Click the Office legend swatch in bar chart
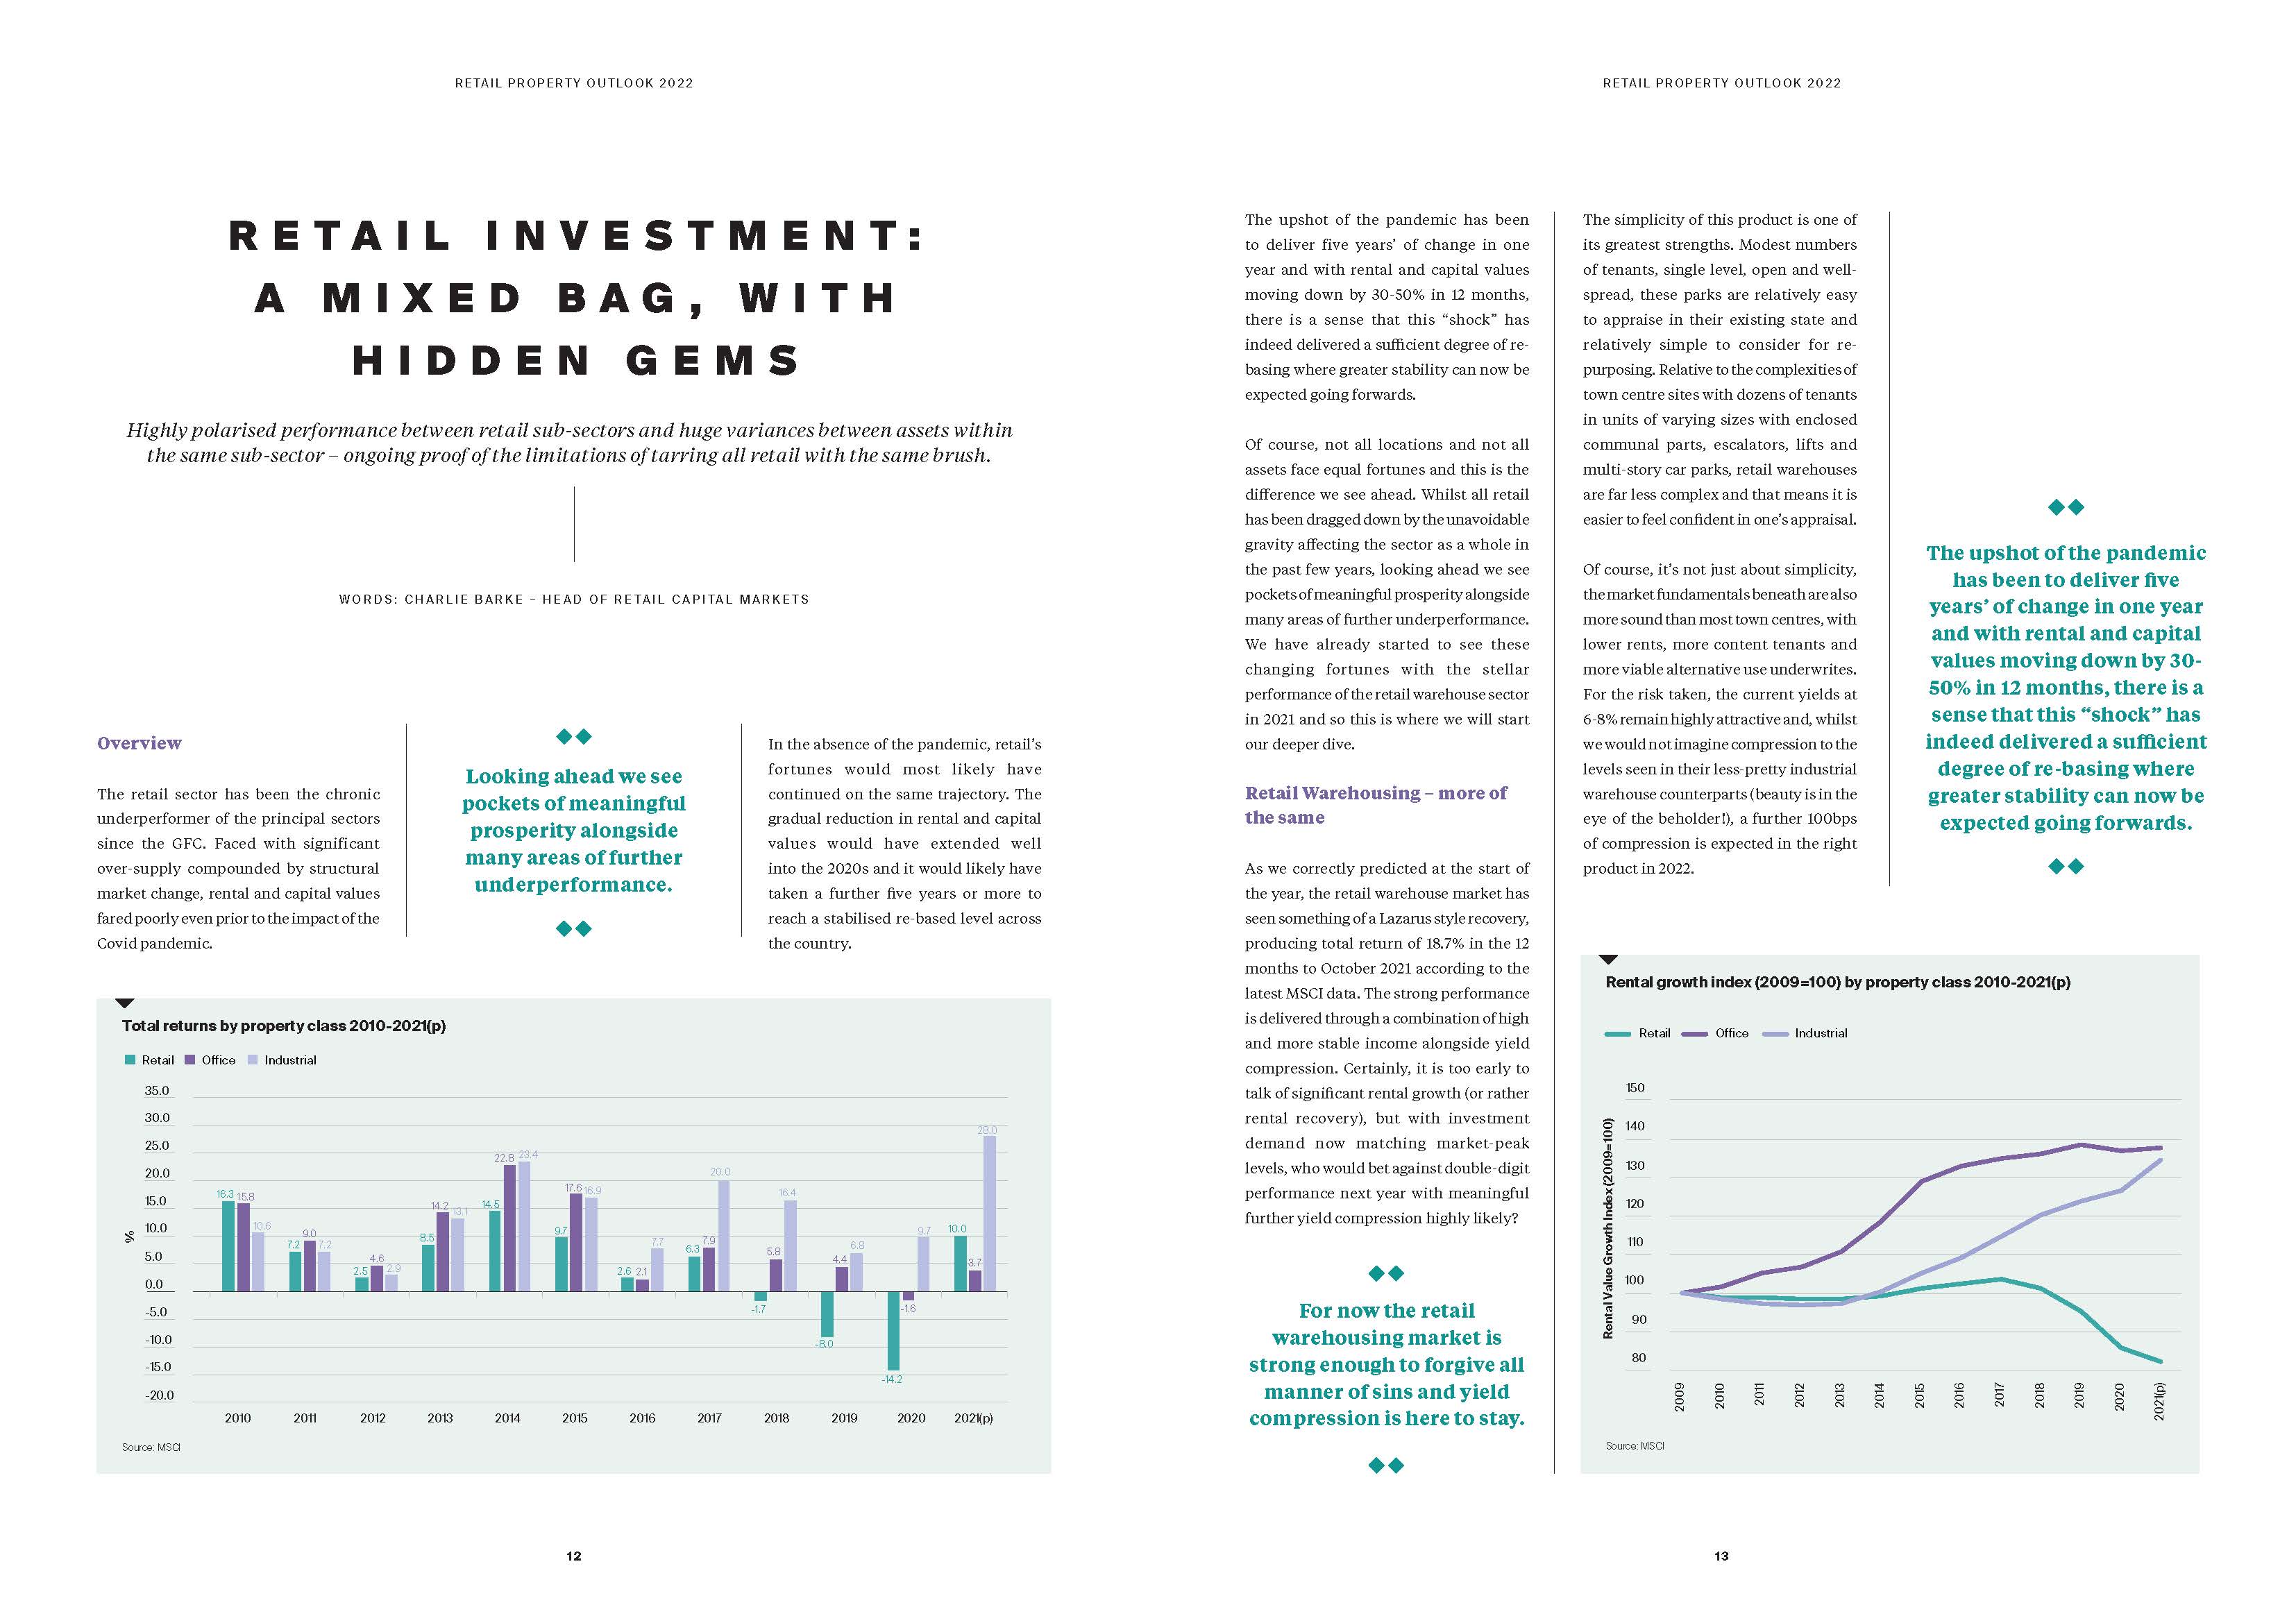The width and height of the screenshot is (2296, 1623). (190, 1060)
